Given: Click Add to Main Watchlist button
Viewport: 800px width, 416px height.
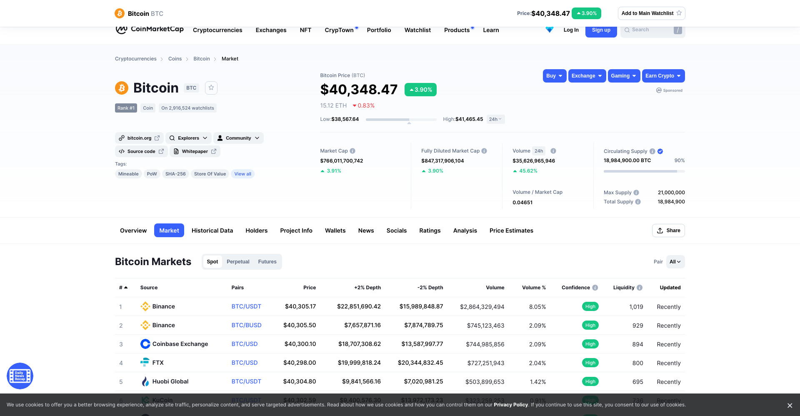Looking at the screenshot, I should 652,13.
